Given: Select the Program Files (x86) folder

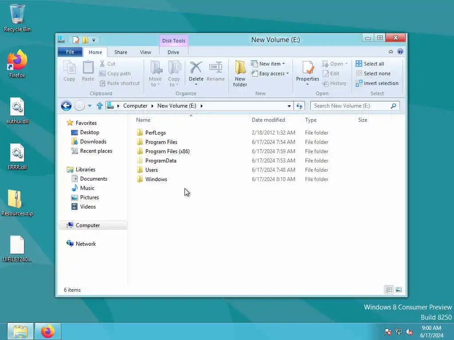Looking at the screenshot, I should tap(167, 151).
